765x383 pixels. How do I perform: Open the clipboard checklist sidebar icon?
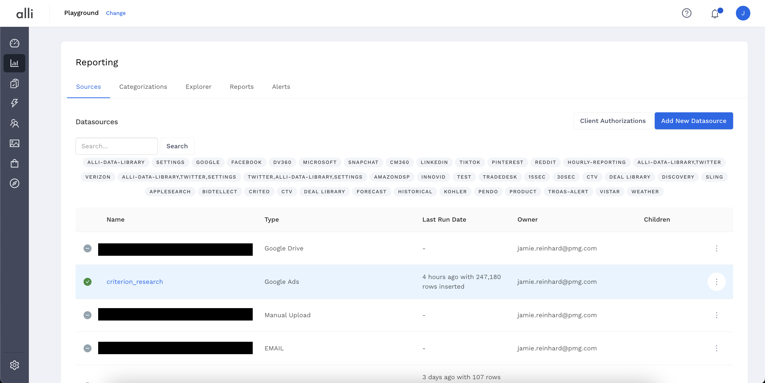pyautogui.click(x=14, y=83)
